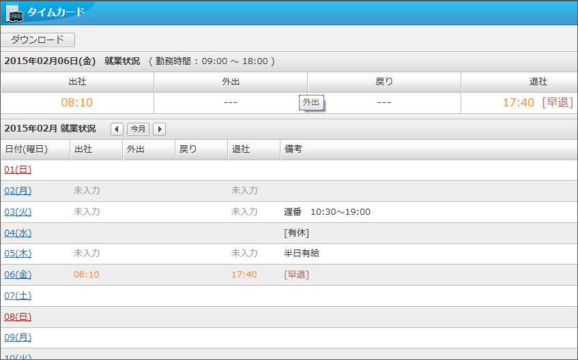Open date link 03(火)

(18, 212)
